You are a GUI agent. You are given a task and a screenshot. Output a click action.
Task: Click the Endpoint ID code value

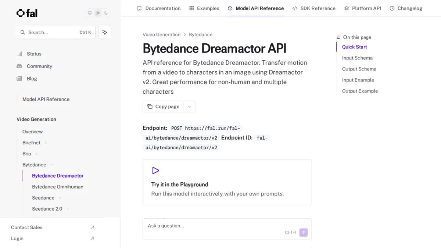207,143
